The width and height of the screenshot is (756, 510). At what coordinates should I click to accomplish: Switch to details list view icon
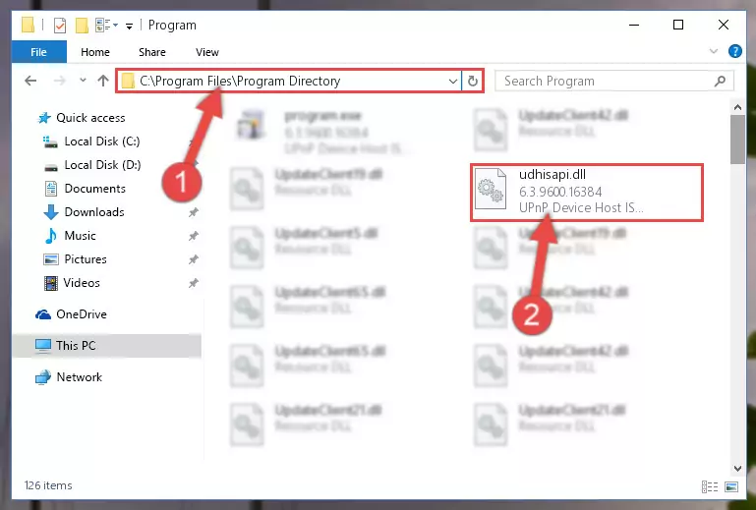coord(709,486)
